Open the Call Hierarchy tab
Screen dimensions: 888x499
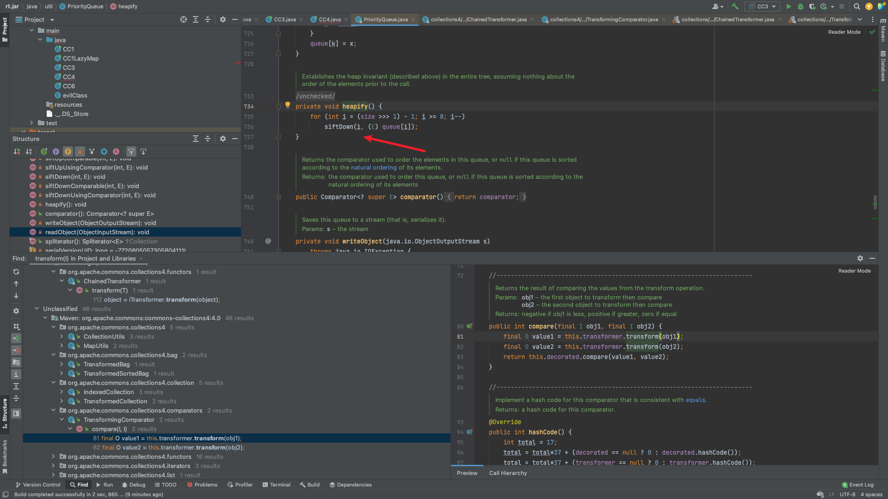click(x=508, y=473)
